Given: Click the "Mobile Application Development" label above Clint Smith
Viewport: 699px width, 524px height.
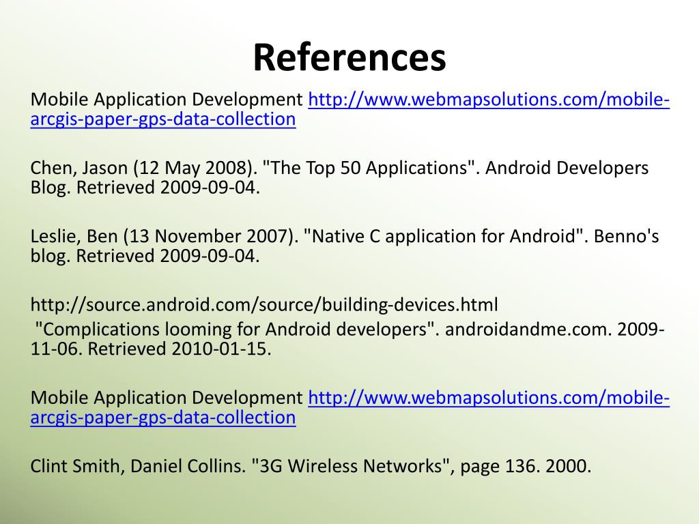Looking at the screenshot, I should coord(167,398).
